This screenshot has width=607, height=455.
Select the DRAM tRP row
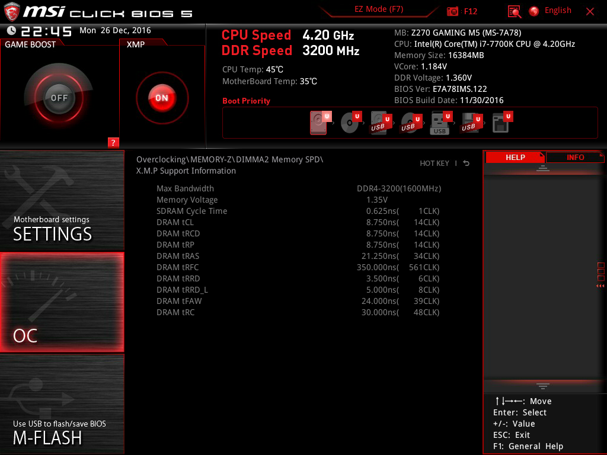click(298, 245)
